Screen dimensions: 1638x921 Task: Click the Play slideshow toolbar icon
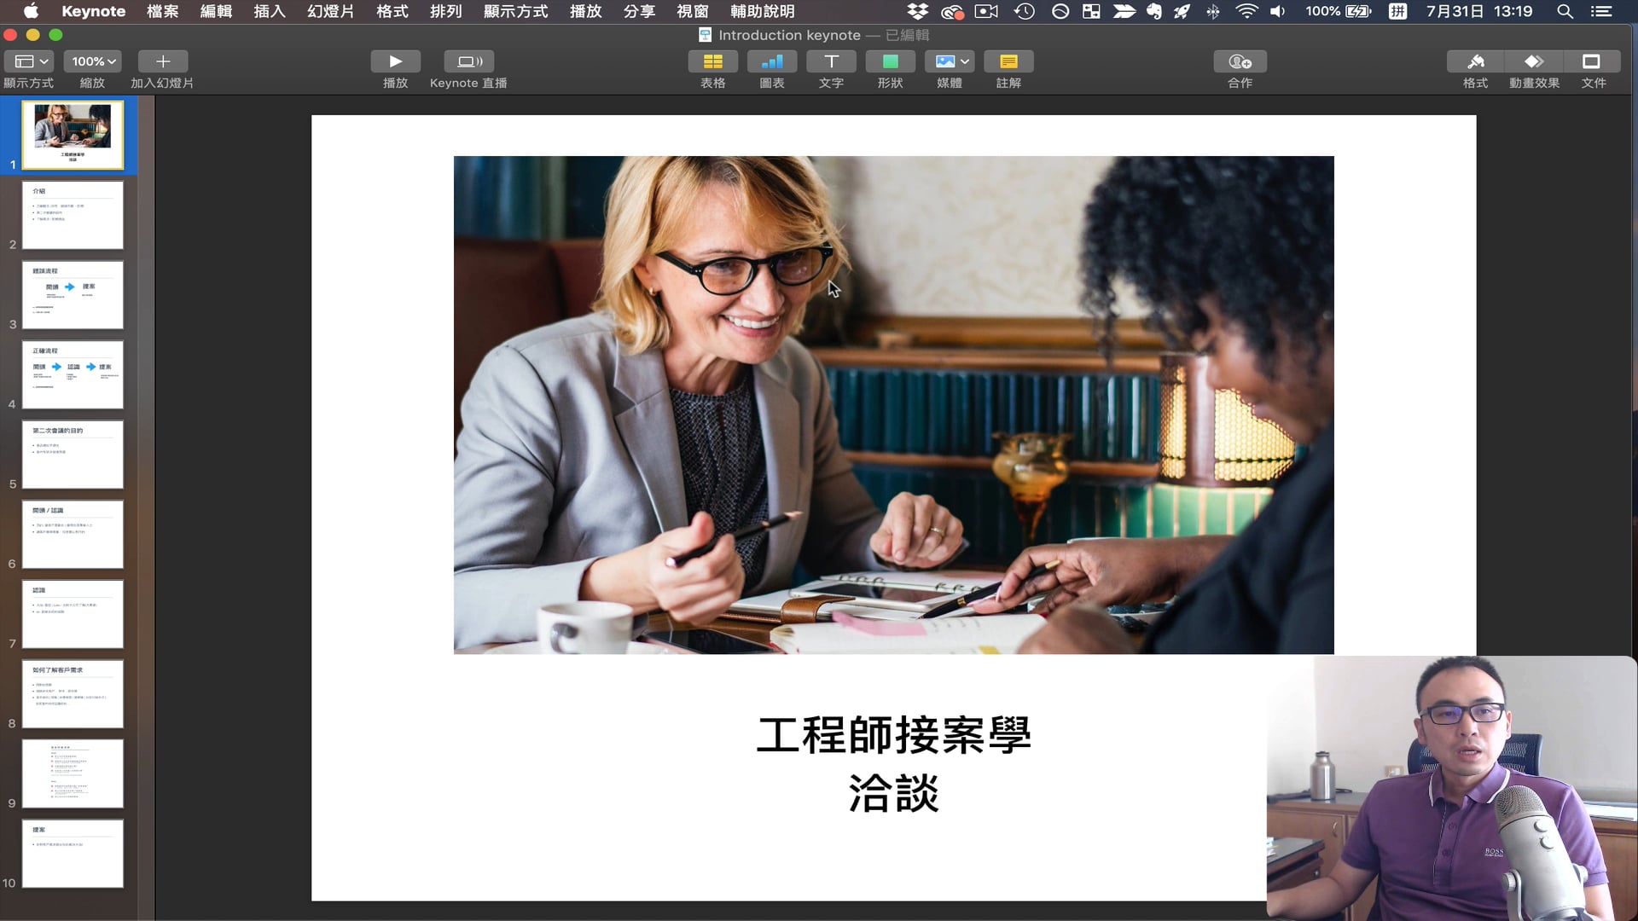(395, 61)
